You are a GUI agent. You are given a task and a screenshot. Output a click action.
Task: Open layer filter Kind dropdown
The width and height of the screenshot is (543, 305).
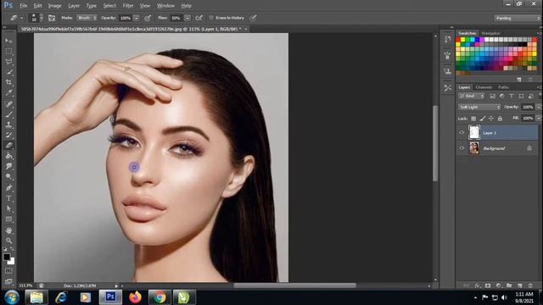[472, 96]
